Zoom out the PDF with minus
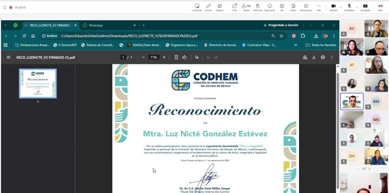The width and height of the screenshot is (389, 193). tap(143, 57)
